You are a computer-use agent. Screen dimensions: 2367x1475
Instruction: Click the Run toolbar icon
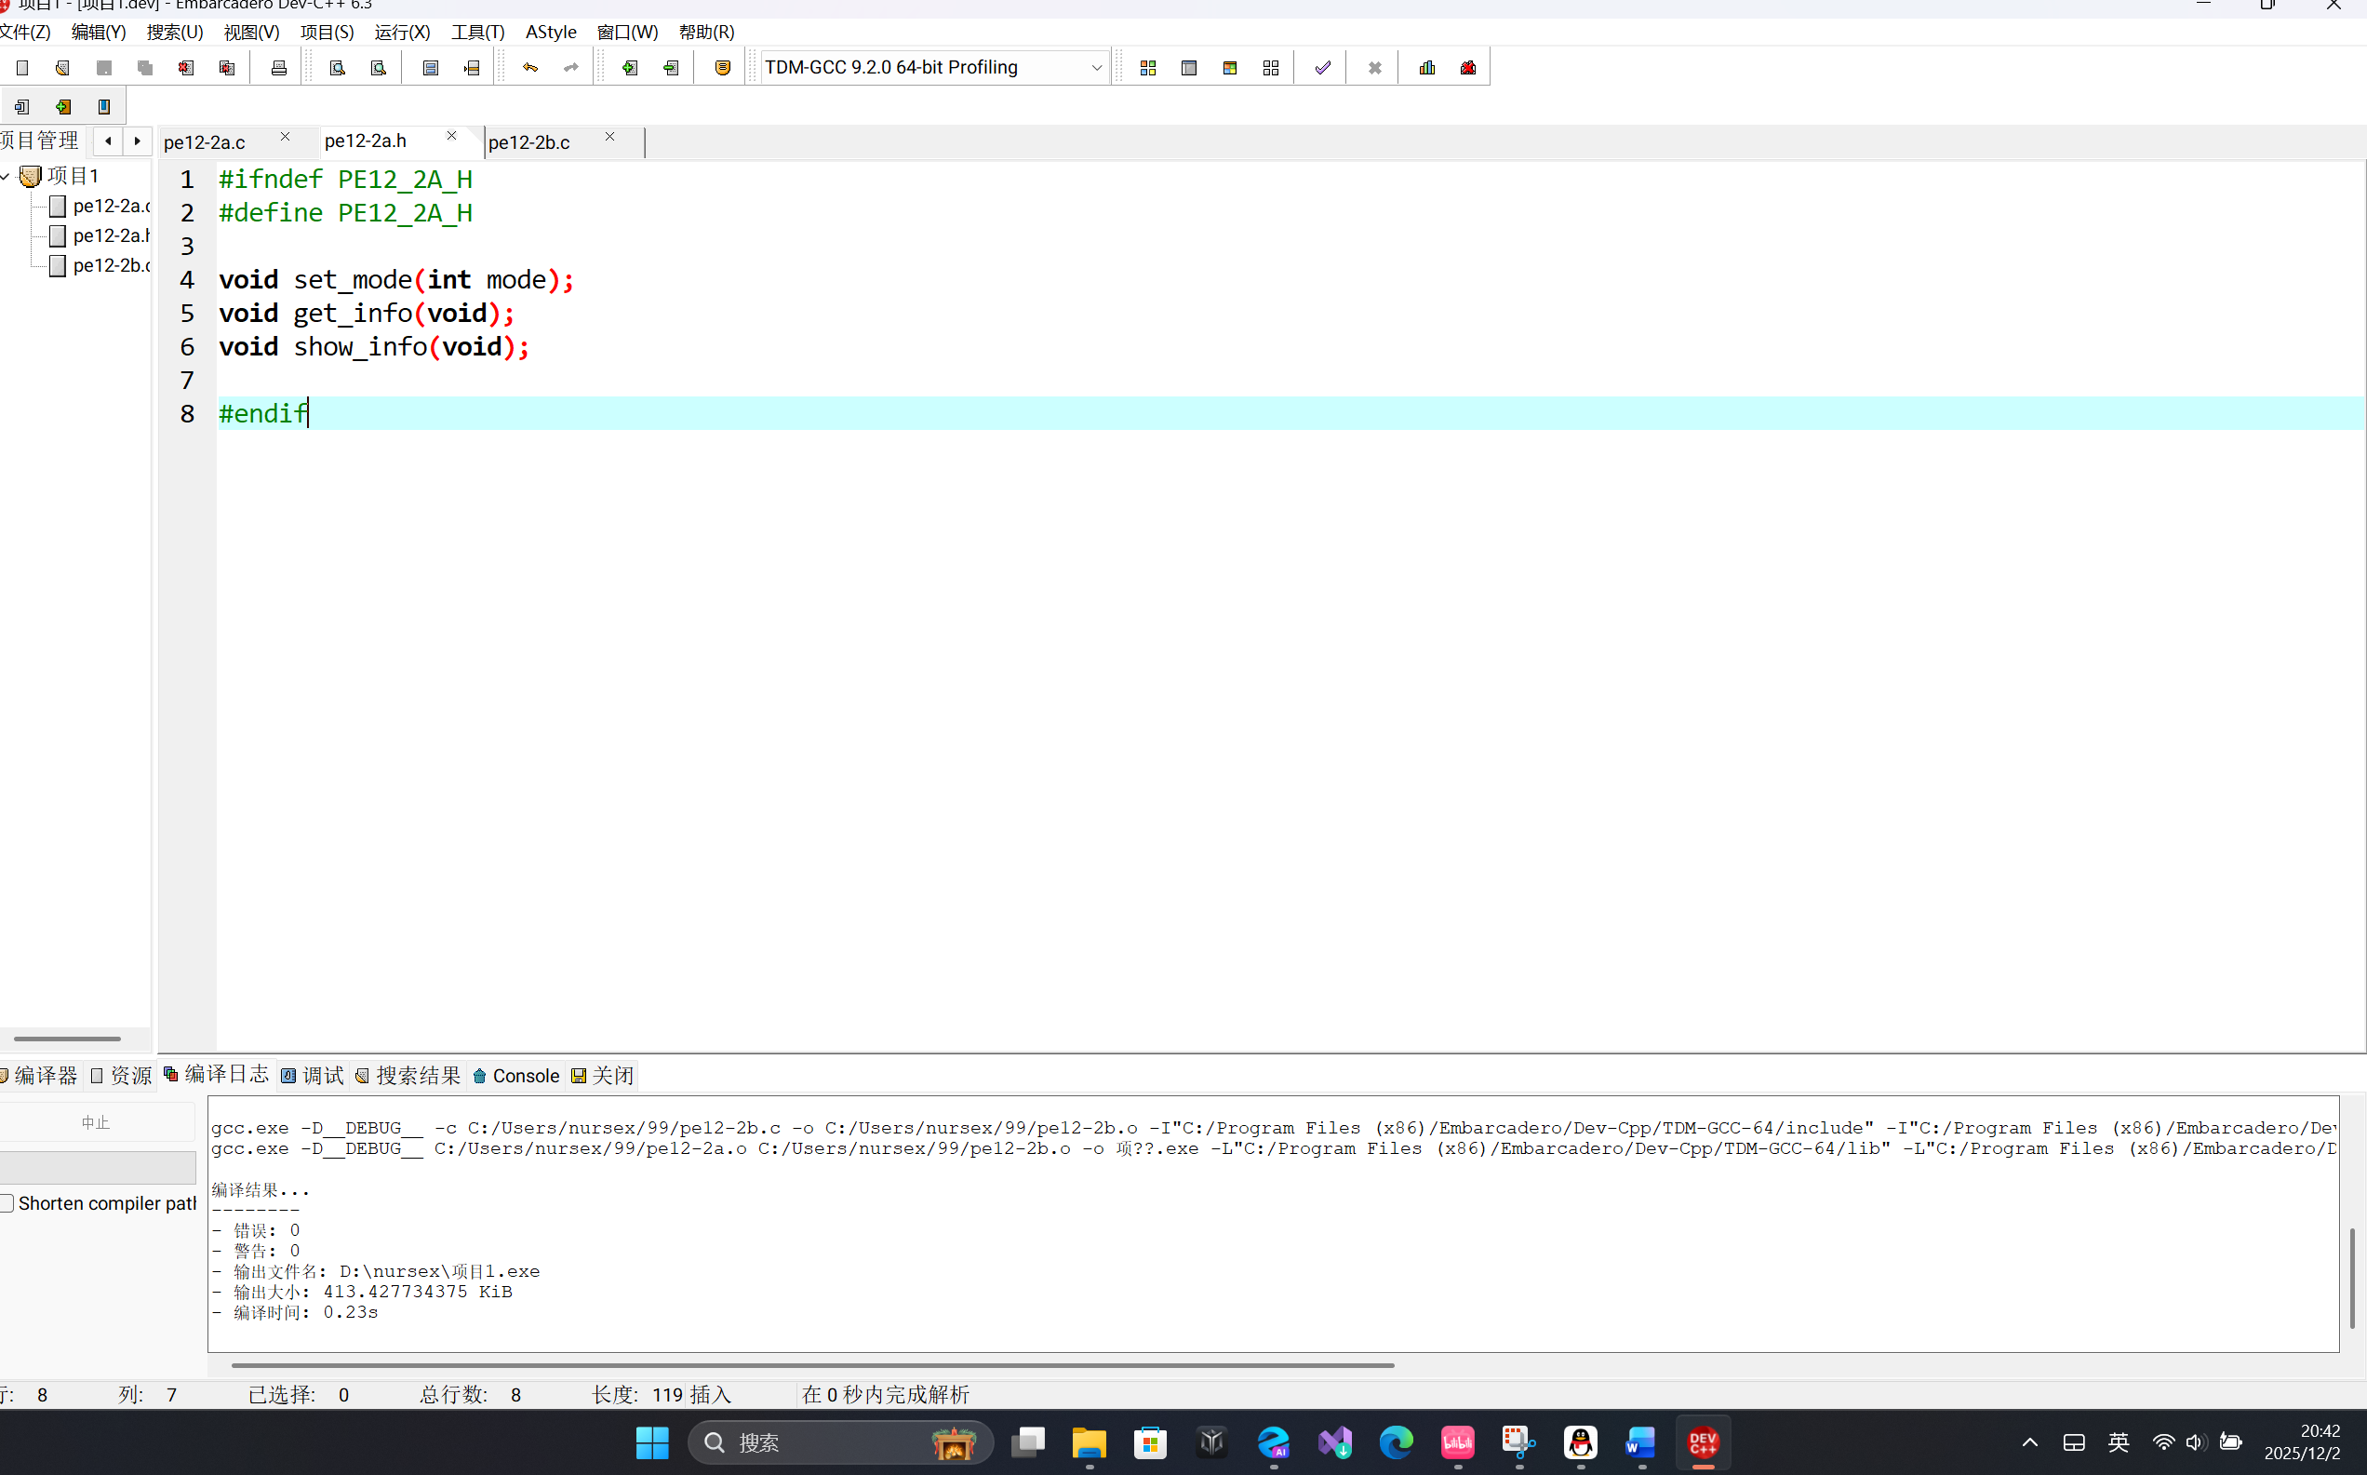[x=1189, y=67]
